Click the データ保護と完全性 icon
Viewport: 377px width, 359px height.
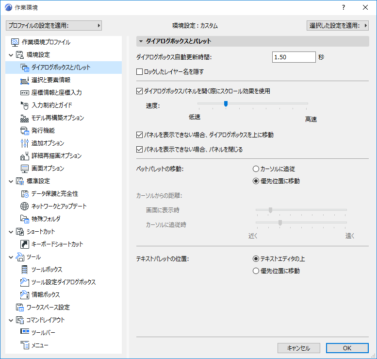pos(25,194)
